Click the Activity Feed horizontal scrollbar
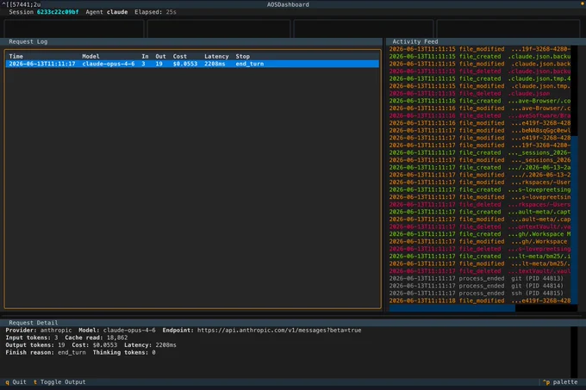 pyautogui.click(x=452, y=308)
